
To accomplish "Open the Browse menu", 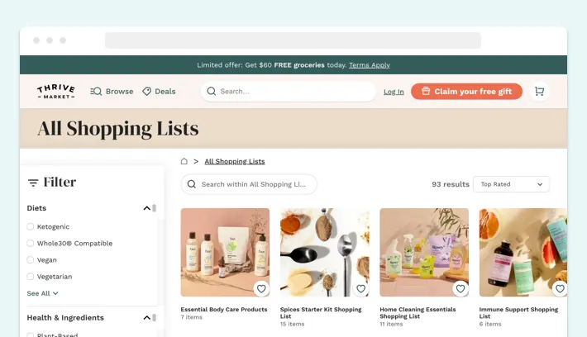I will (x=112, y=91).
